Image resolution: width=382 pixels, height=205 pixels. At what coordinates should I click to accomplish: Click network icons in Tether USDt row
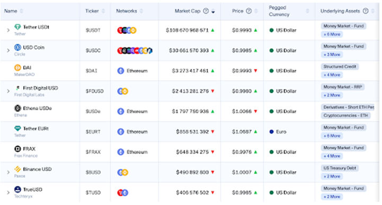point(127,30)
